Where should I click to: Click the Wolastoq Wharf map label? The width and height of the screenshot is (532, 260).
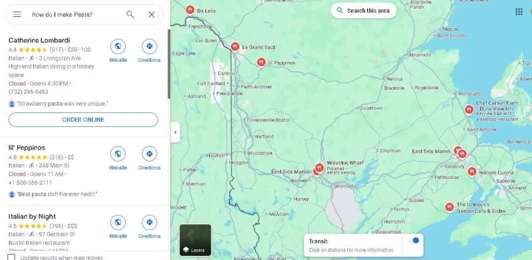point(345,163)
